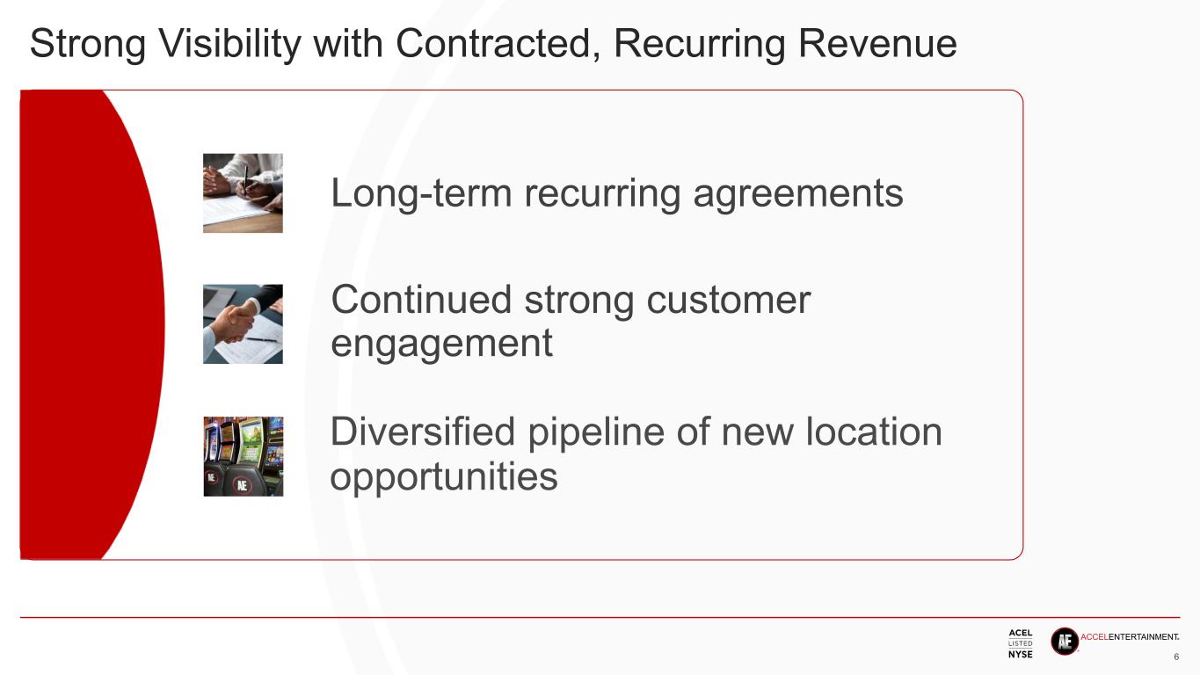This screenshot has height=675, width=1200.
Task: Click the NYSE text in the badge
Action: click(1021, 654)
